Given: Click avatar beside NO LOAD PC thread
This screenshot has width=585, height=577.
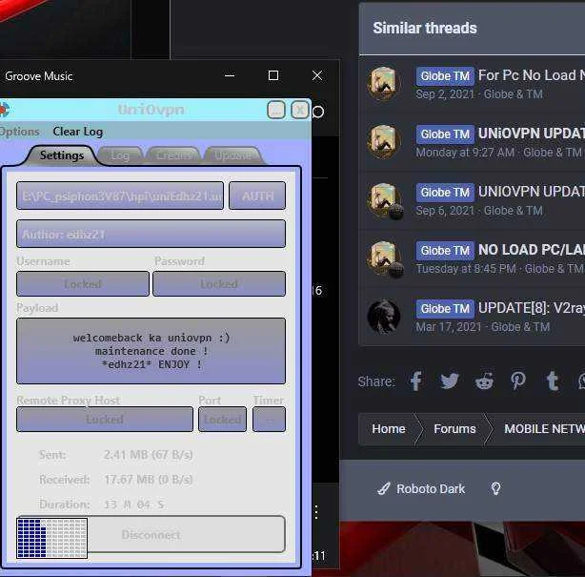Looking at the screenshot, I should [384, 258].
